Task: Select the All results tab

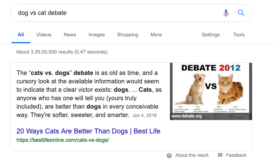Action: (x=21, y=35)
